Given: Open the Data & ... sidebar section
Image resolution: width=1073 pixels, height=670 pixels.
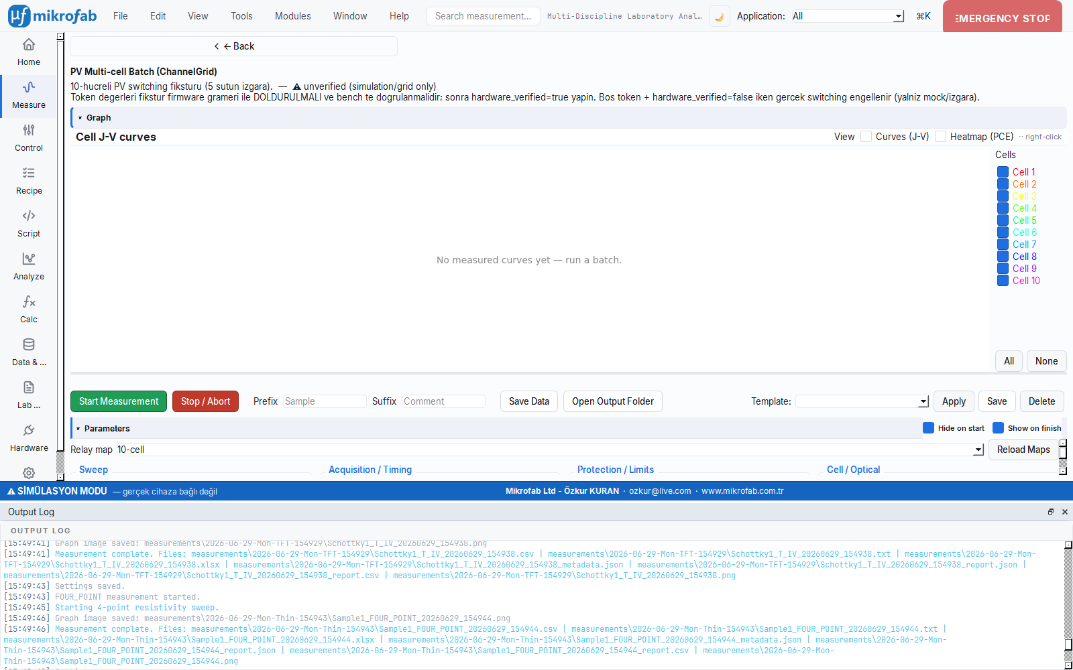Looking at the screenshot, I should tap(29, 352).
